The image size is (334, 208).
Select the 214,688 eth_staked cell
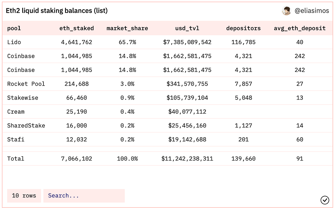[x=77, y=84]
